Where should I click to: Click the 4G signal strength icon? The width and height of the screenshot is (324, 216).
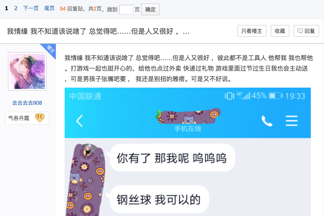coord(243,96)
